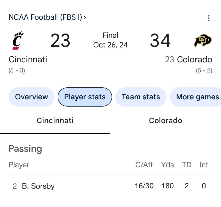Select the Player stats tab

(x=85, y=97)
